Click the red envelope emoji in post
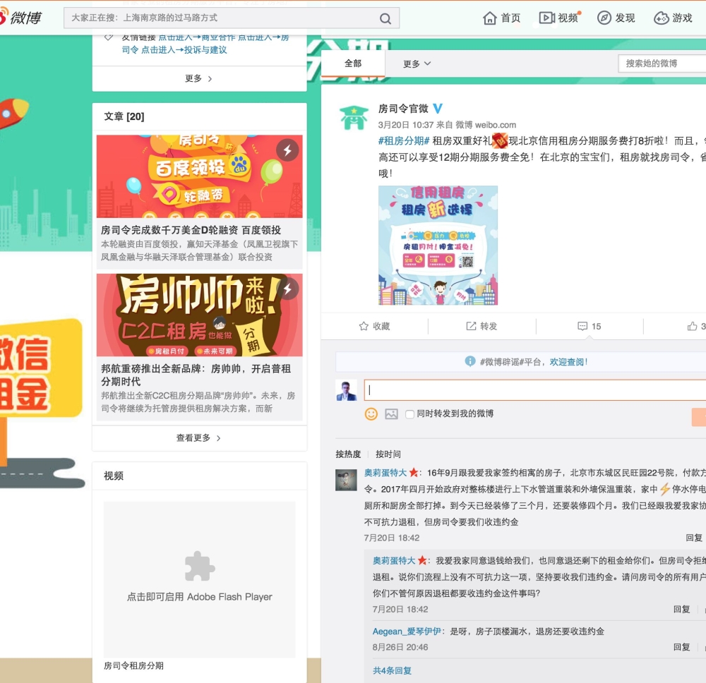 [500, 141]
